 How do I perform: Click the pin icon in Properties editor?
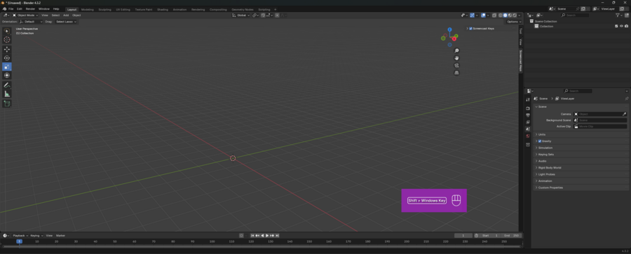(626, 99)
